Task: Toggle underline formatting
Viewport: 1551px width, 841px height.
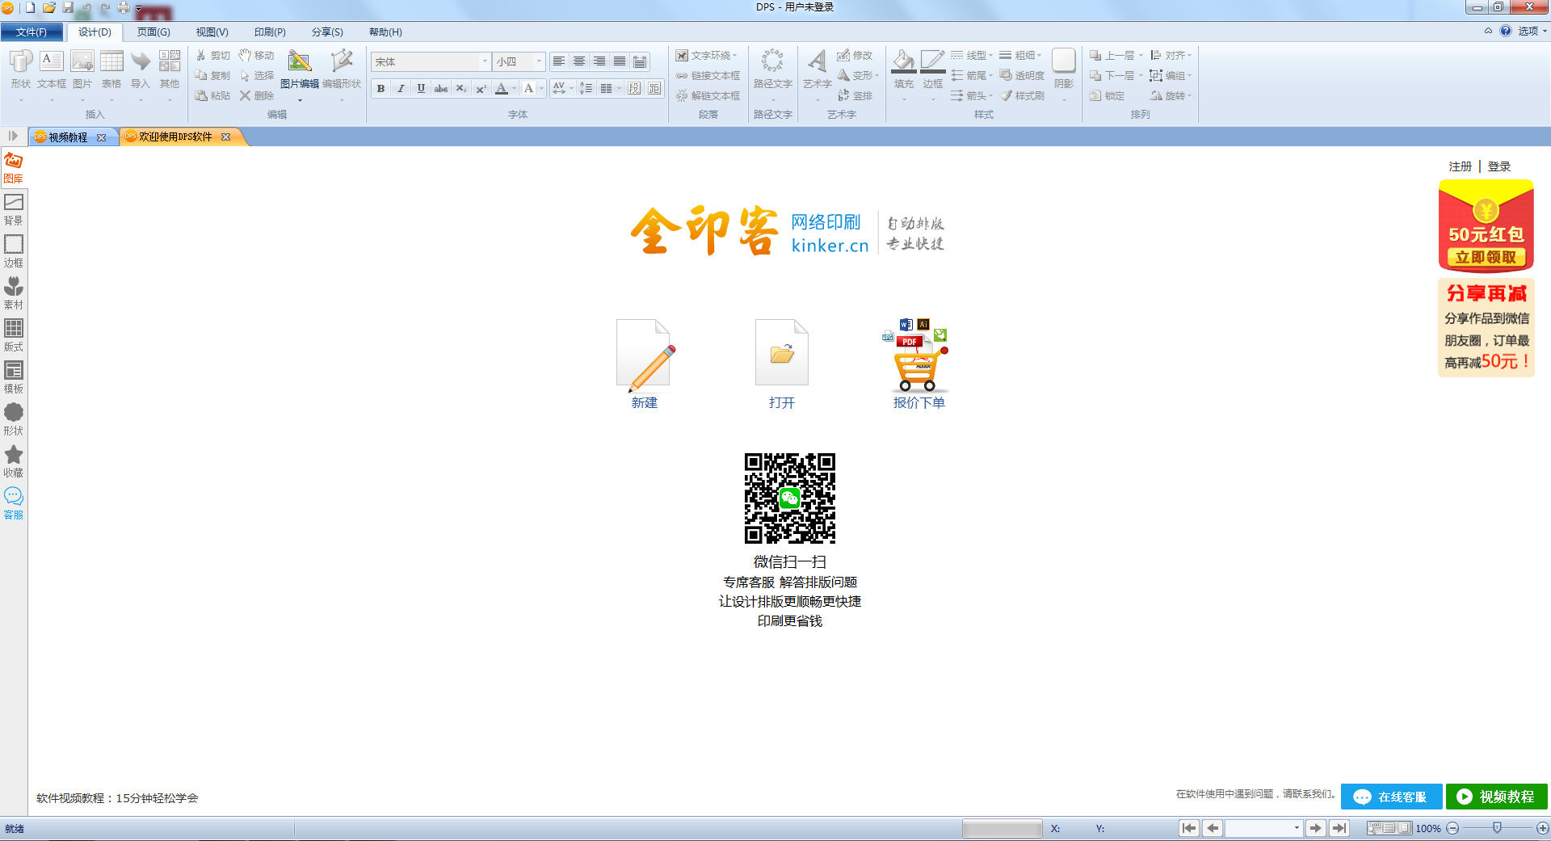Action: (420, 89)
